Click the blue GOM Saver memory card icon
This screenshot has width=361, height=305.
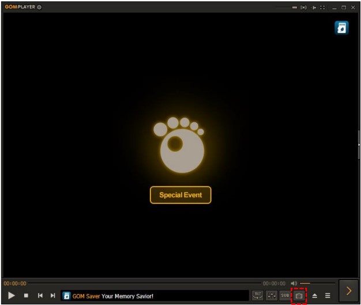341,28
